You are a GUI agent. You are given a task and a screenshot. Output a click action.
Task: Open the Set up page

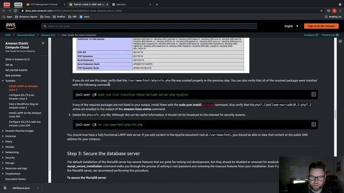pyautogui.click(x=9, y=65)
